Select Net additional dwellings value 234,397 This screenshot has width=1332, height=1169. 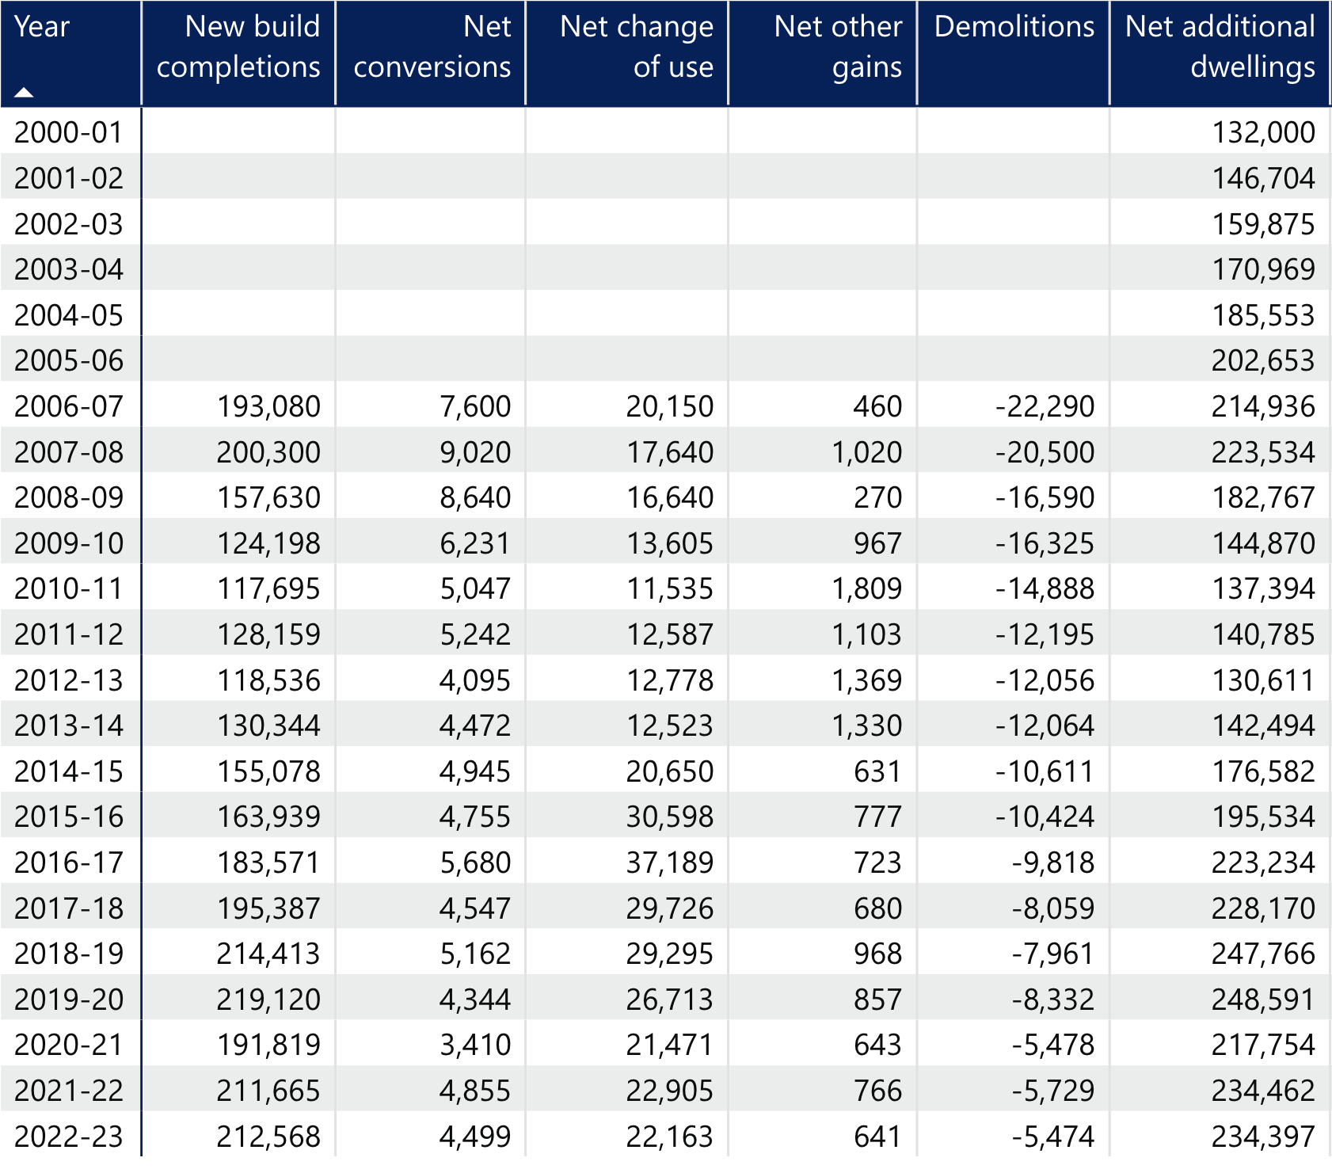[1264, 1137]
